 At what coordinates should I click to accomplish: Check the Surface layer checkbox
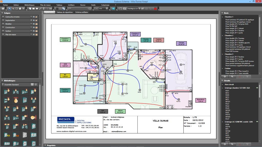(x=31, y=31)
